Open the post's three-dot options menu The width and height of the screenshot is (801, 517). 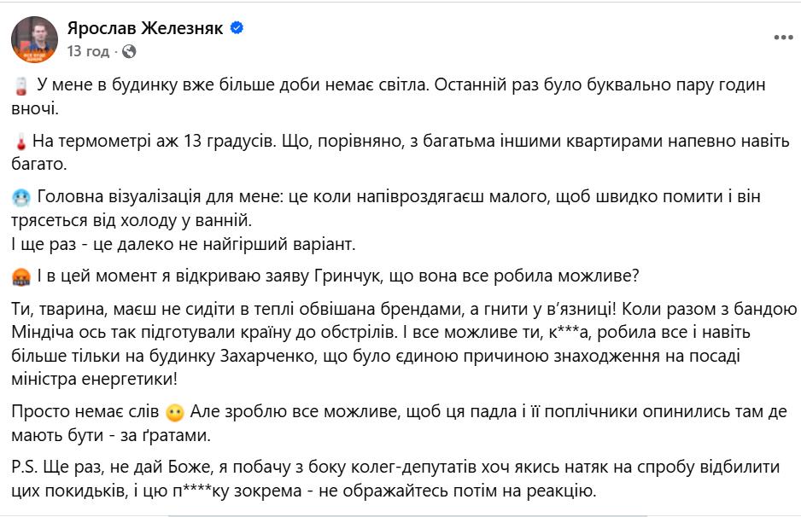click(783, 38)
